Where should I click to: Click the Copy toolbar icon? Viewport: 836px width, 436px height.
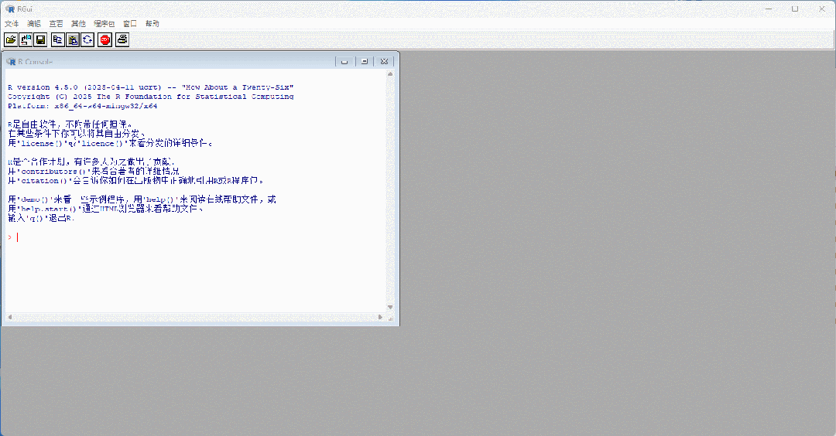coord(58,40)
